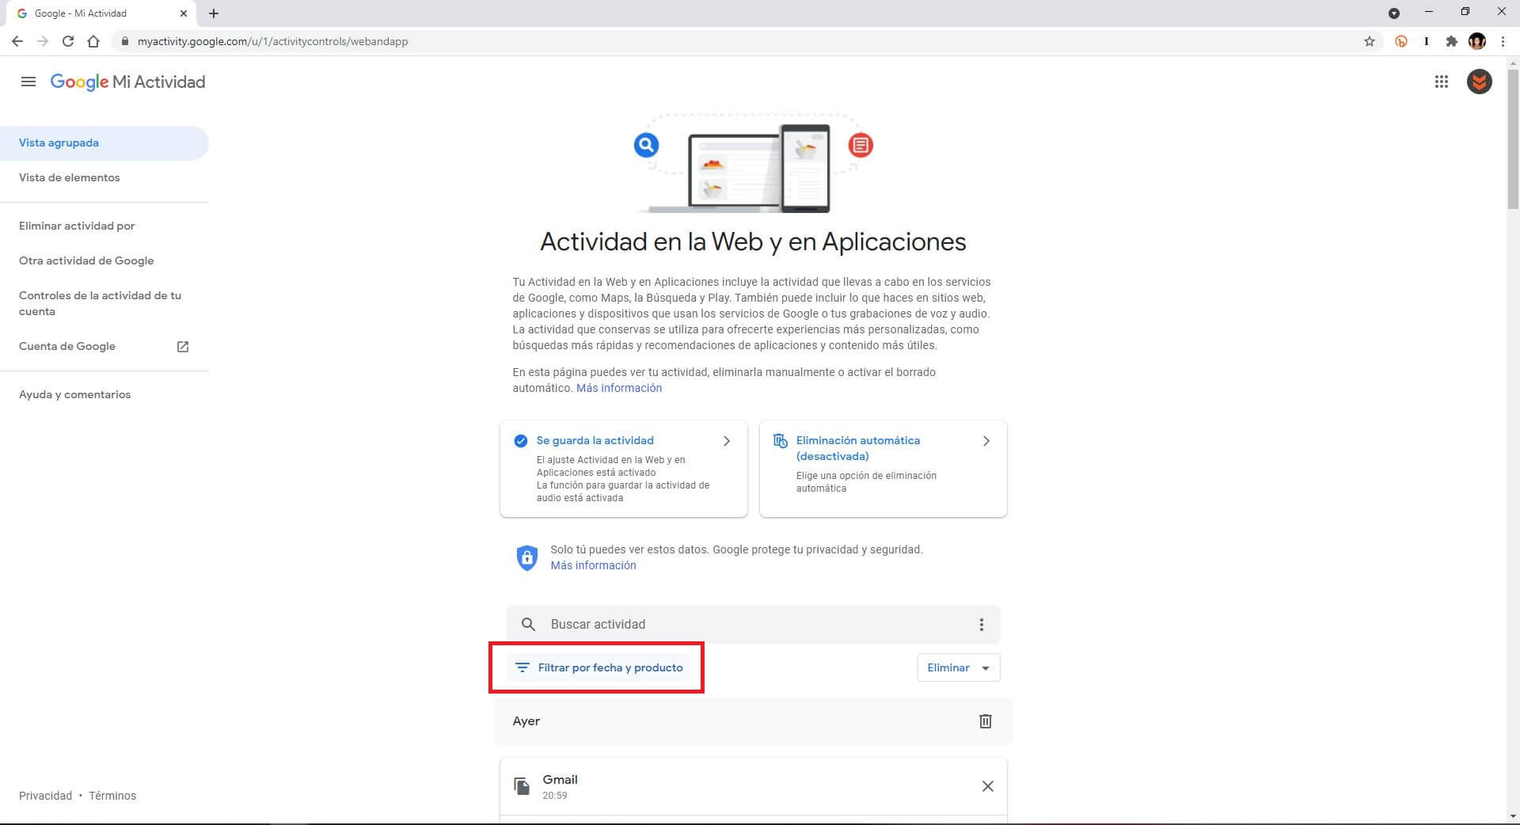Delete Ayer activity with trash icon
Viewport: 1520px width, 825px height.
point(986,721)
